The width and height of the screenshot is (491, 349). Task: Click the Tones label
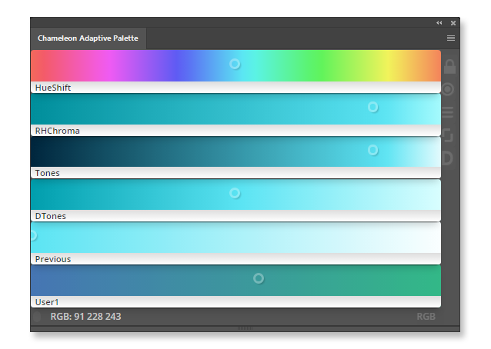[x=47, y=173]
